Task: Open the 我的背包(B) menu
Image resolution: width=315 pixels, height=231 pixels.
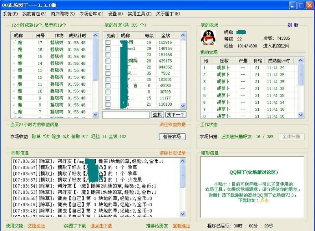Action: pos(34,14)
